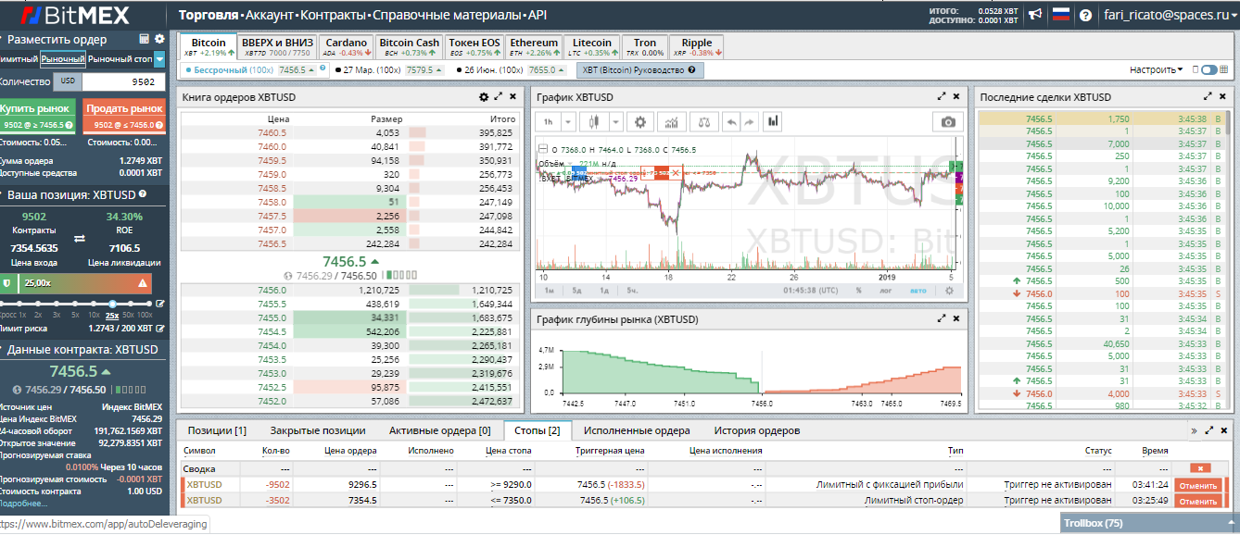
Task: Collapse the chart legend toggle box
Action: (543, 149)
